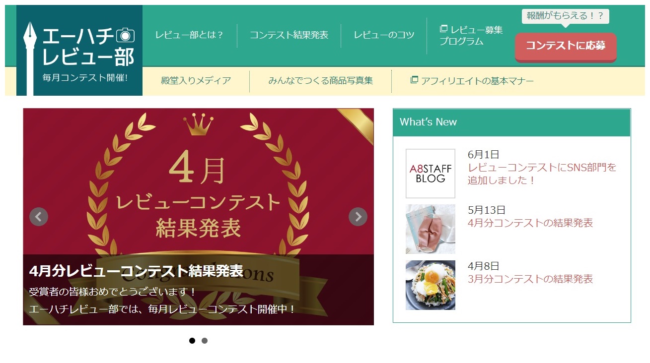Screen dimensions: 650x363
Task: Open みんなでつくる商品写真集 page
Action: click(321, 80)
